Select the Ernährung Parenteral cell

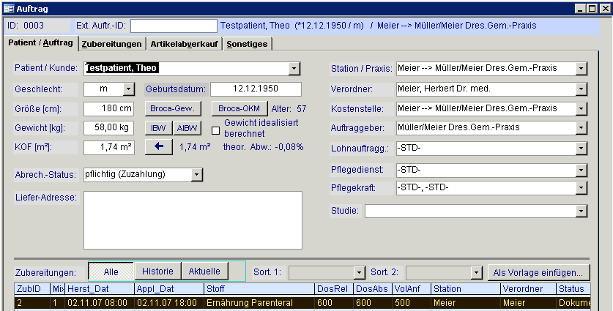tap(259, 302)
